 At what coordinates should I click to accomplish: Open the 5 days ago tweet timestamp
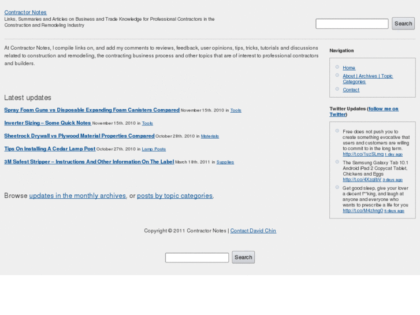pos(394,211)
